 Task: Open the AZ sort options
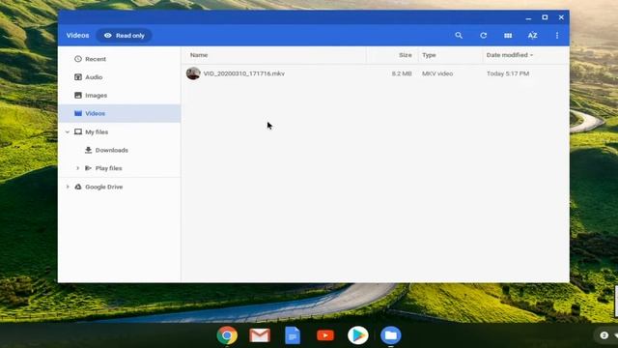coord(532,36)
